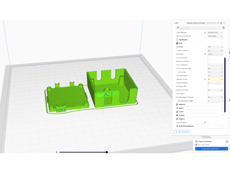
Task: Open the Infill Pattern dropdown
Action: [x=215, y=54]
